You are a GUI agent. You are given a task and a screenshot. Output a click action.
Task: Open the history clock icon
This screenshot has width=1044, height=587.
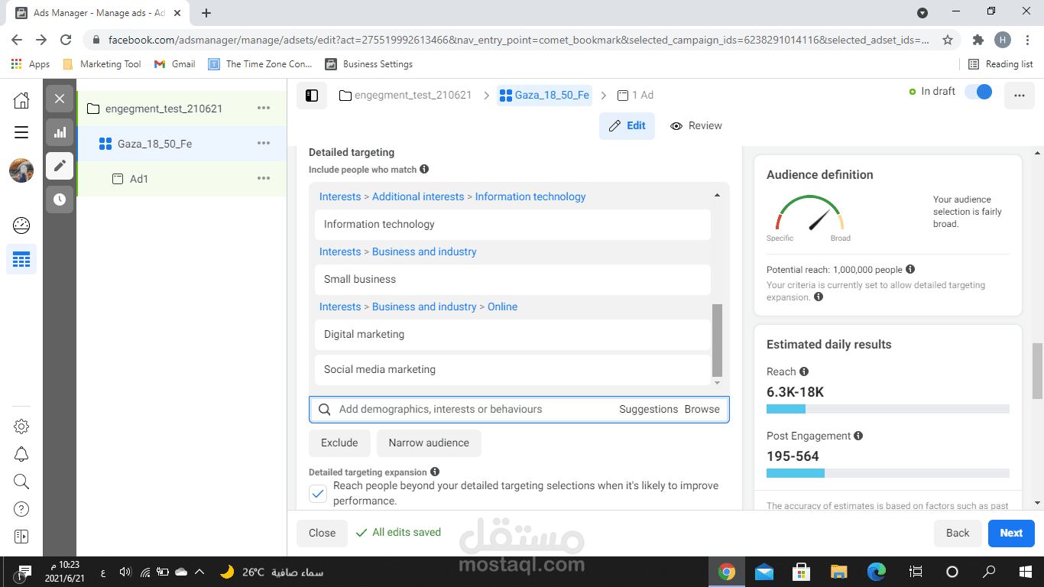[x=60, y=199]
